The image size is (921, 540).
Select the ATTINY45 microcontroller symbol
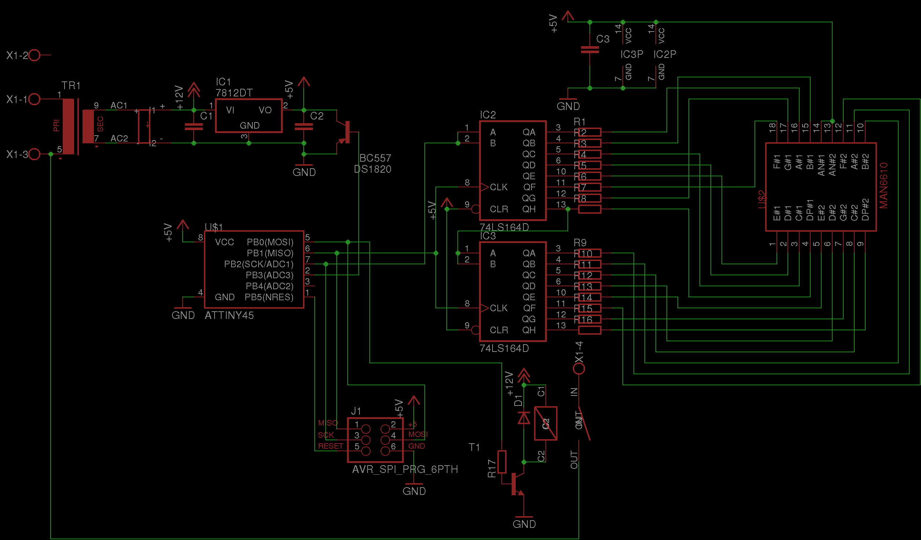pyautogui.click(x=254, y=269)
